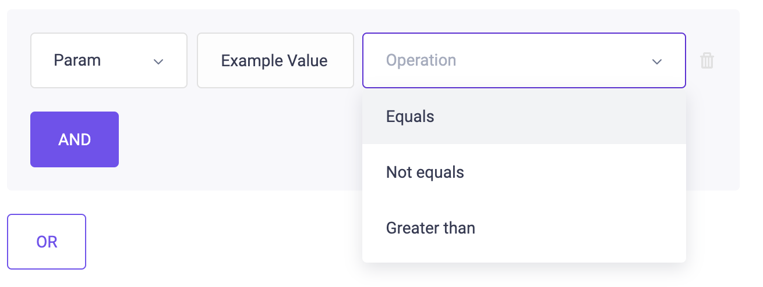The width and height of the screenshot is (763, 287).
Task: Remove this filter rule via the bin icon
Action: tap(707, 60)
